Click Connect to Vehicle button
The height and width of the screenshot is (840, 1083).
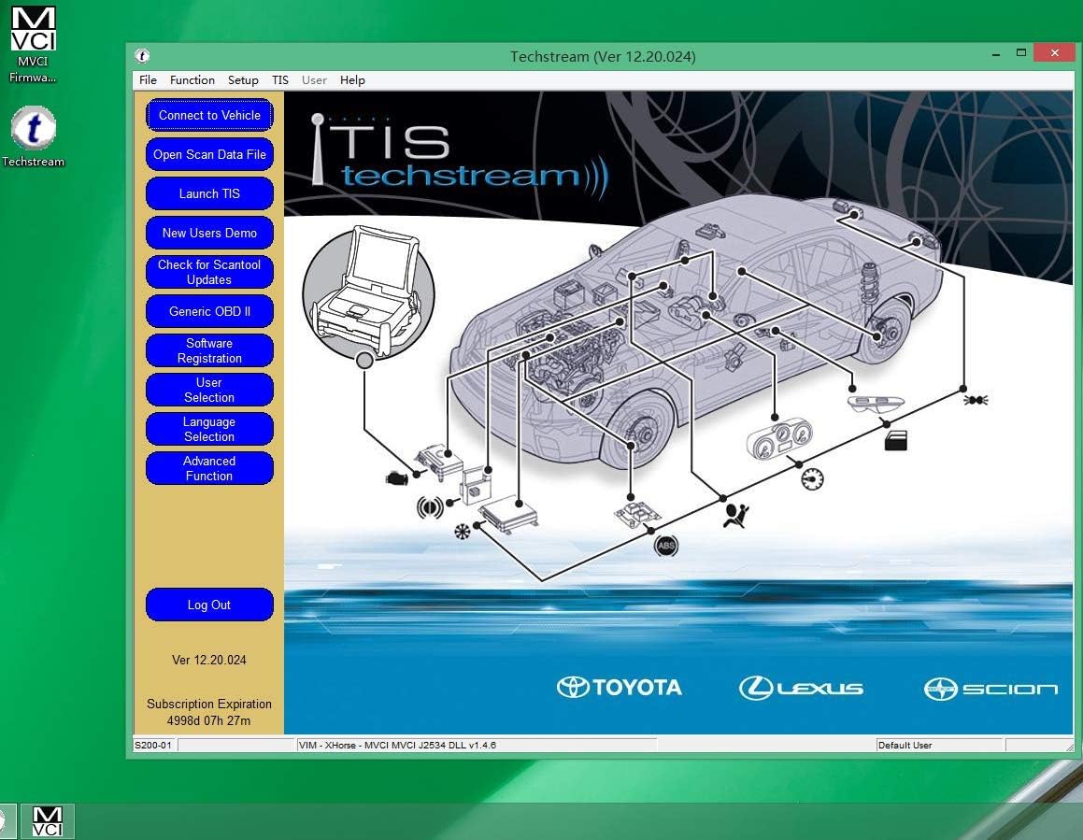point(209,115)
